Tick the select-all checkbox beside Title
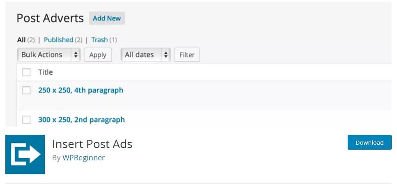 [26, 72]
